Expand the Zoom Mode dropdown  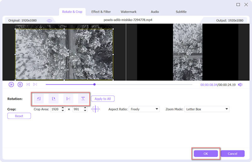pyautogui.click(x=207, y=109)
